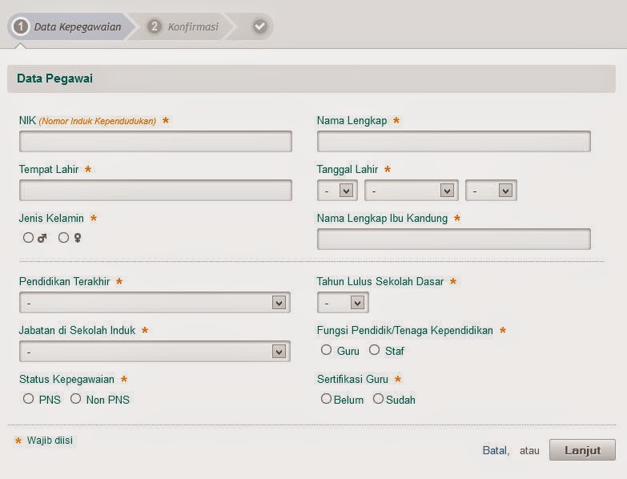Go to step 2 Konfirmasi tab
Viewport: 627px width, 479px height.
[x=183, y=26]
